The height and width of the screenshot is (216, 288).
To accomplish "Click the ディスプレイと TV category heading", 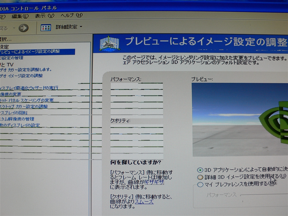I will click(x=7, y=64).
